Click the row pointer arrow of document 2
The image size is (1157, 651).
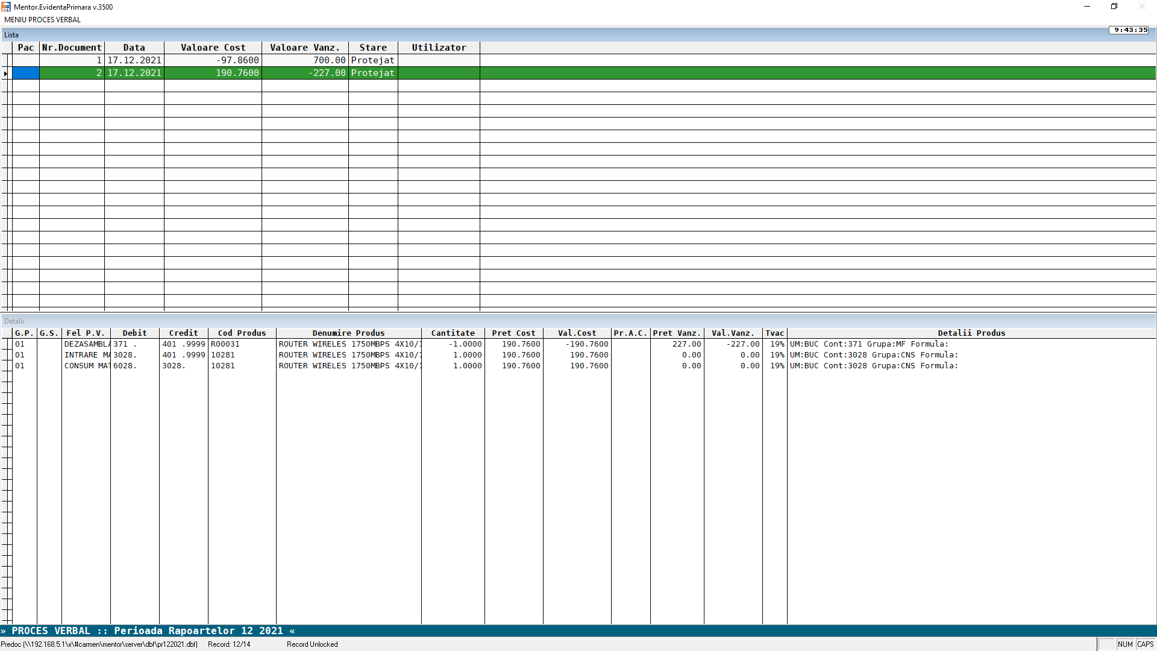pyautogui.click(x=5, y=73)
